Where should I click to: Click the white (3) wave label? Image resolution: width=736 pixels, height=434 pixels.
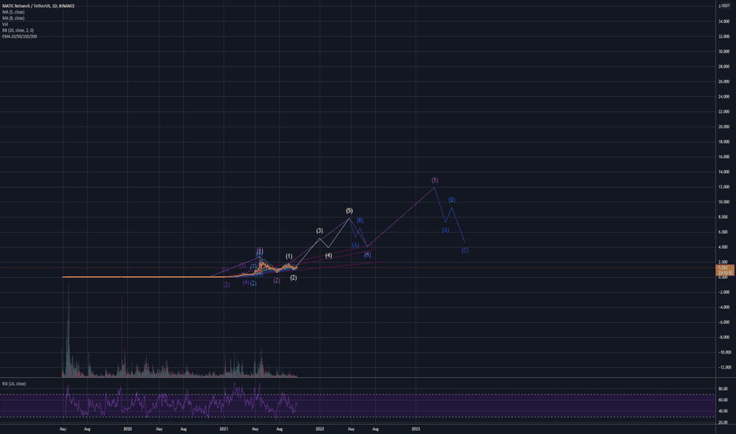(320, 231)
